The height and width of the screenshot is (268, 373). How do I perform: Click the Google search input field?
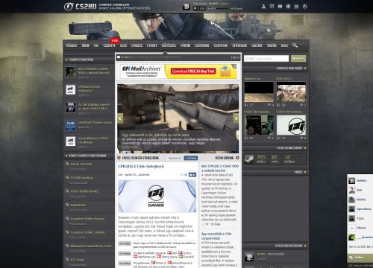[266, 59]
